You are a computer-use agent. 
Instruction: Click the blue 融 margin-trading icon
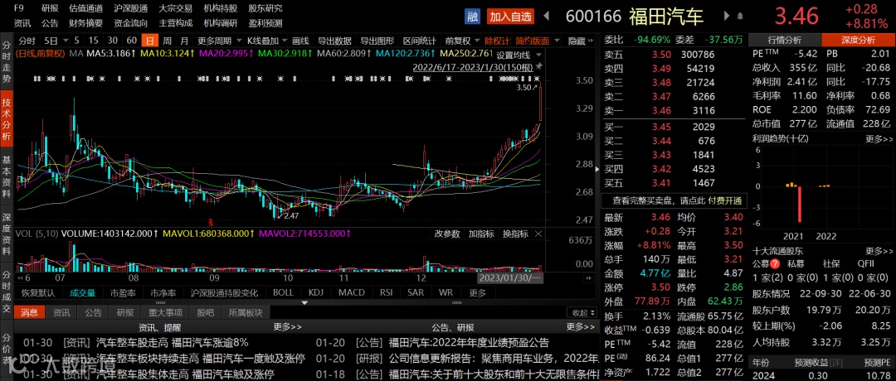[x=473, y=16]
